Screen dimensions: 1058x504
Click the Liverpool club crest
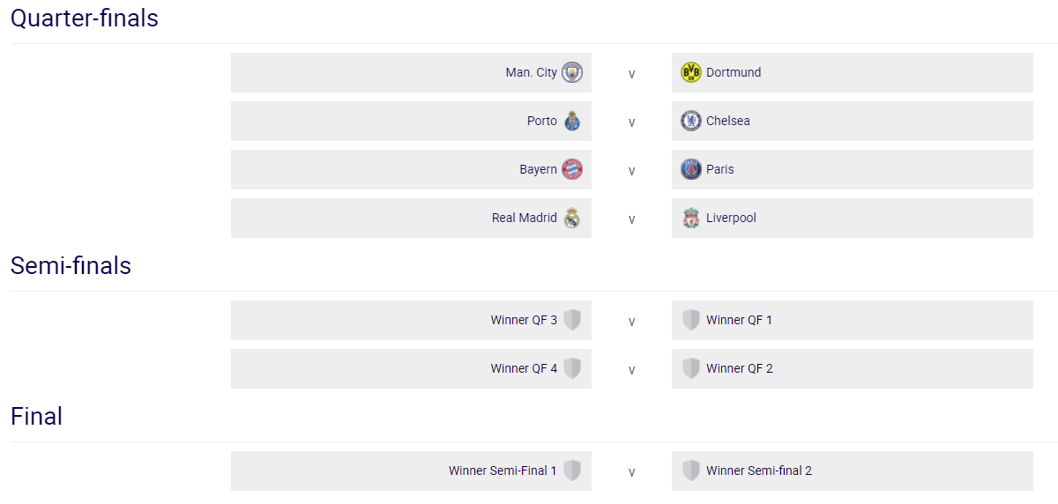click(691, 218)
